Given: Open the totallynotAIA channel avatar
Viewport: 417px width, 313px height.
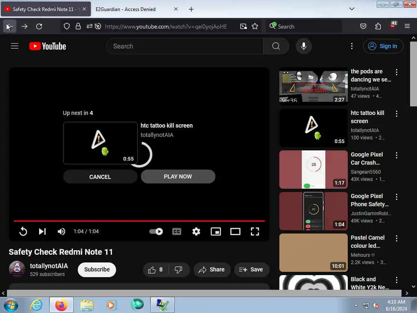Looking at the screenshot, I should click(17, 269).
